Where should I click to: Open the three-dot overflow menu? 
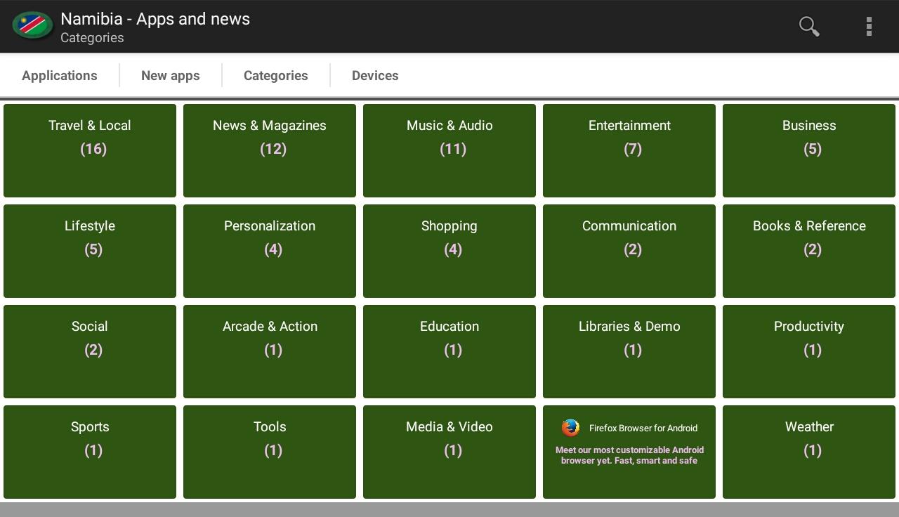point(869,26)
